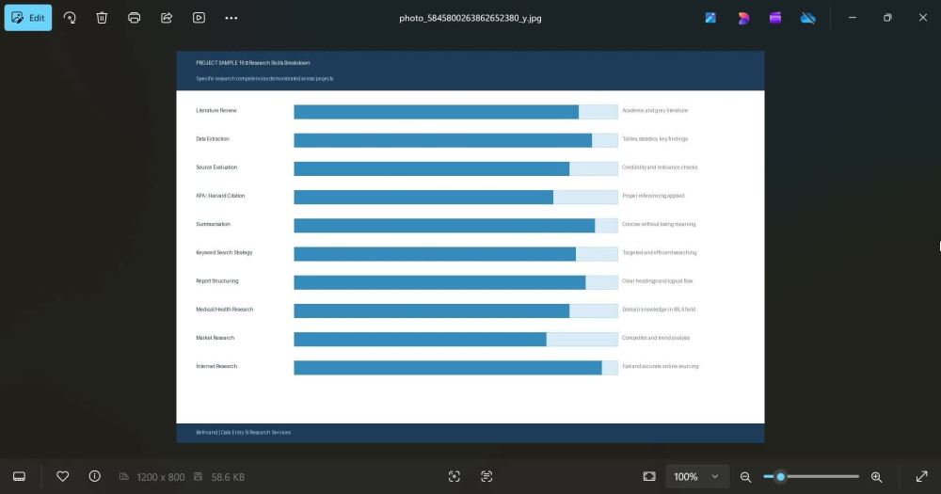Restore down the Photos window

pos(887,18)
